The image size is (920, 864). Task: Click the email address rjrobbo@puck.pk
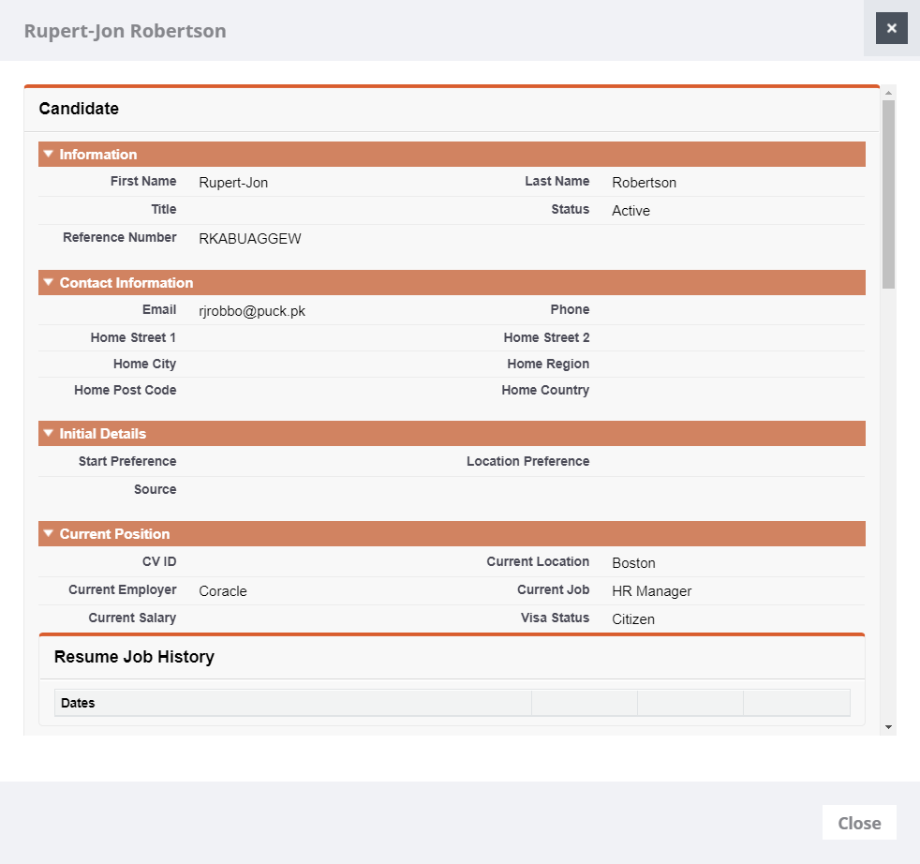252,311
